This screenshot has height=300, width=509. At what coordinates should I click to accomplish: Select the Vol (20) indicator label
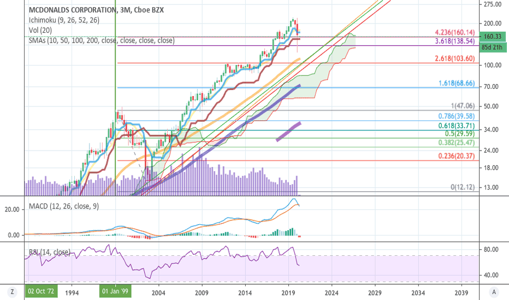pos(40,30)
